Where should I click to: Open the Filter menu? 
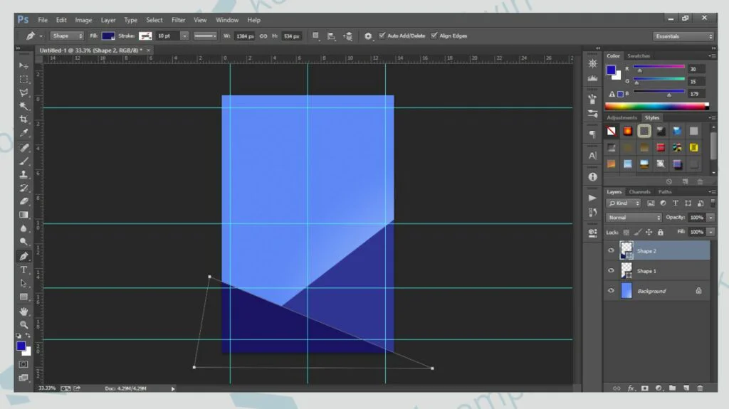[178, 20]
